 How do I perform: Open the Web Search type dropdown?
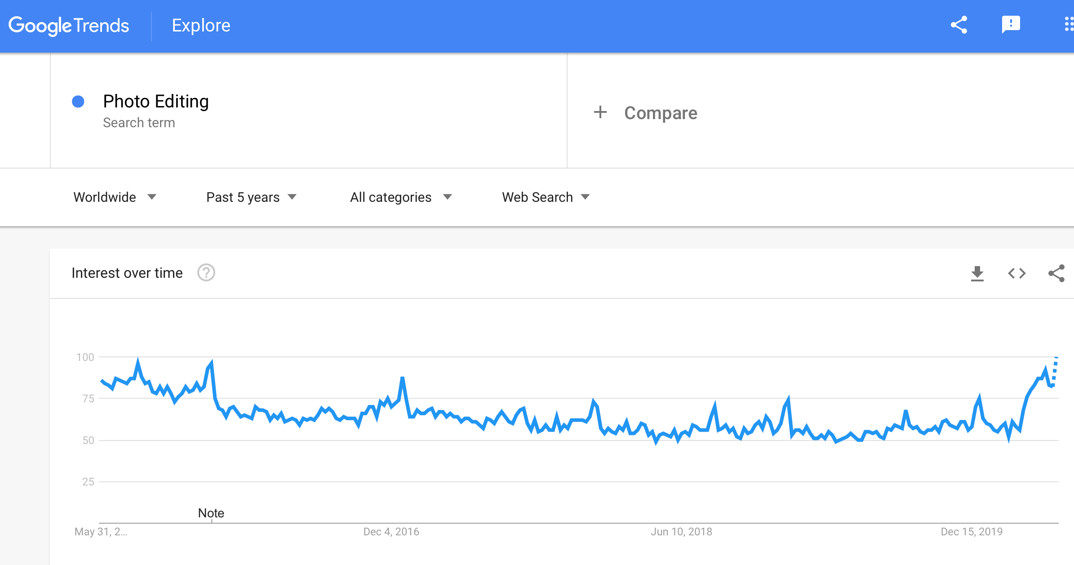coord(546,197)
